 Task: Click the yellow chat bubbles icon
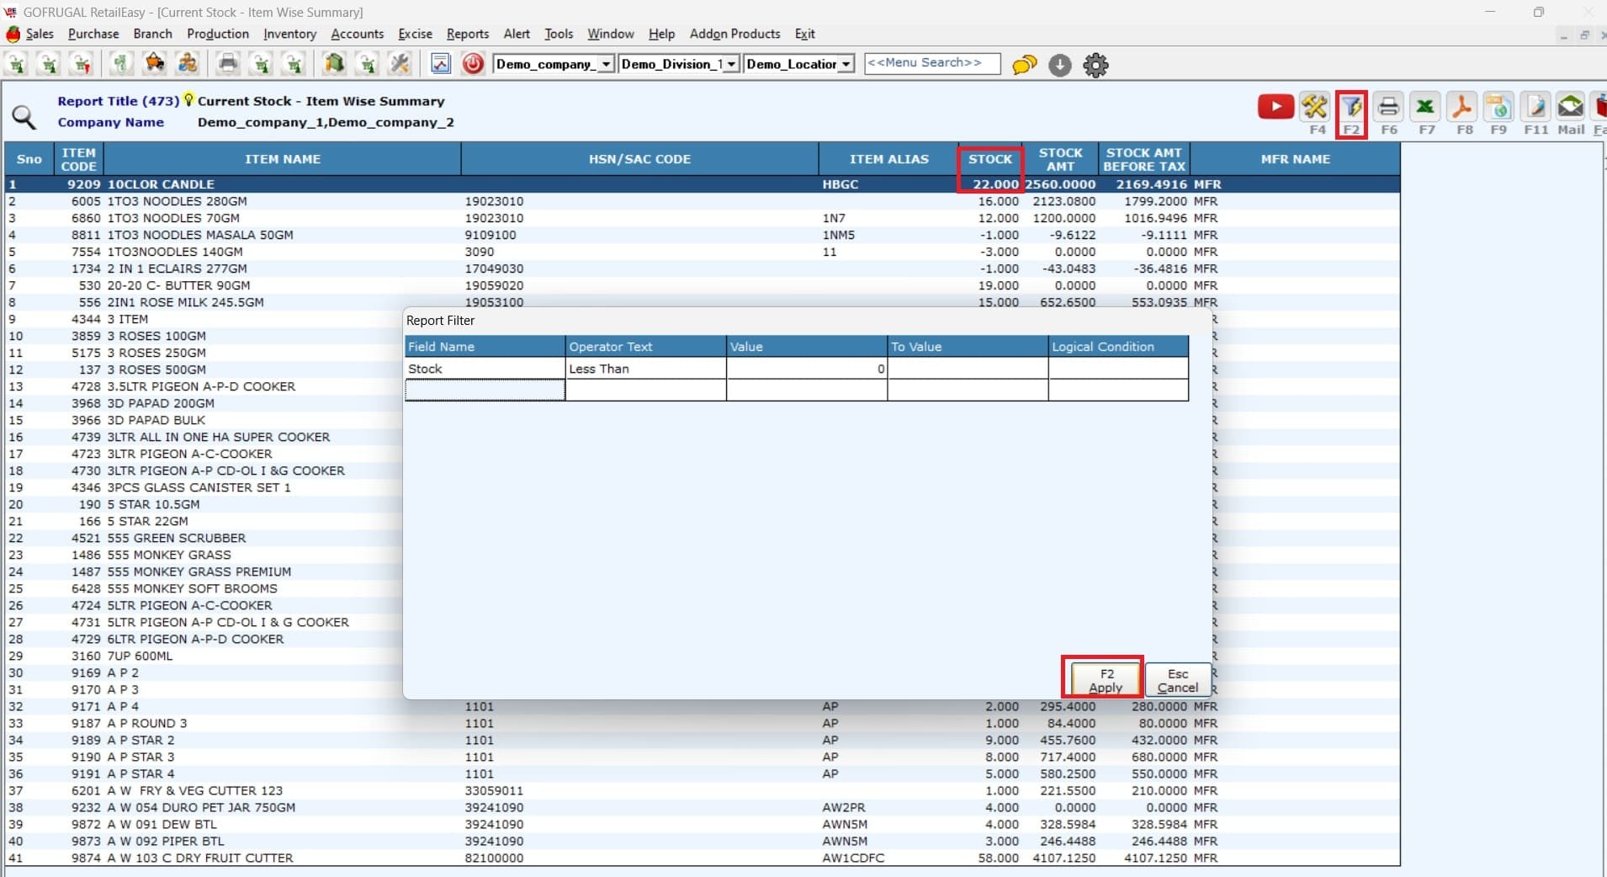[x=1024, y=65]
